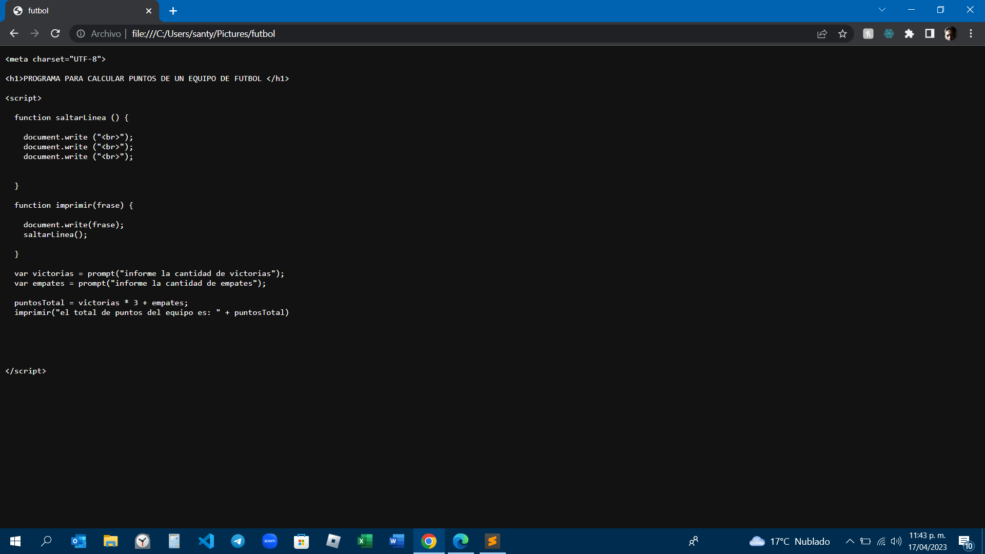Click the 'saltarLinea();' call line

coord(55,234)
